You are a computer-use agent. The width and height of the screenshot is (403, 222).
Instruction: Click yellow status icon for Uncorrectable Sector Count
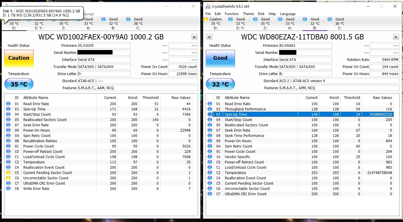tap(8, 178)
